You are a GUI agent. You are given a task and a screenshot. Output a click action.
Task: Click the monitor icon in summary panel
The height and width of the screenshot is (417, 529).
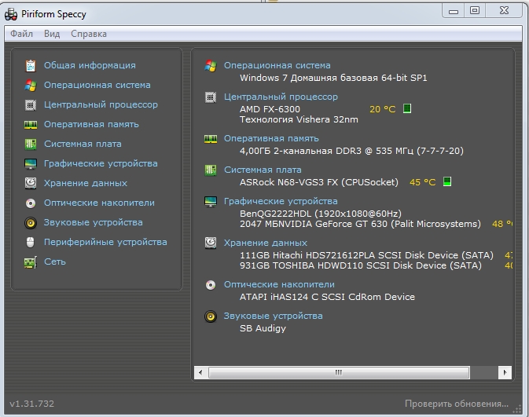pos(211,202)
